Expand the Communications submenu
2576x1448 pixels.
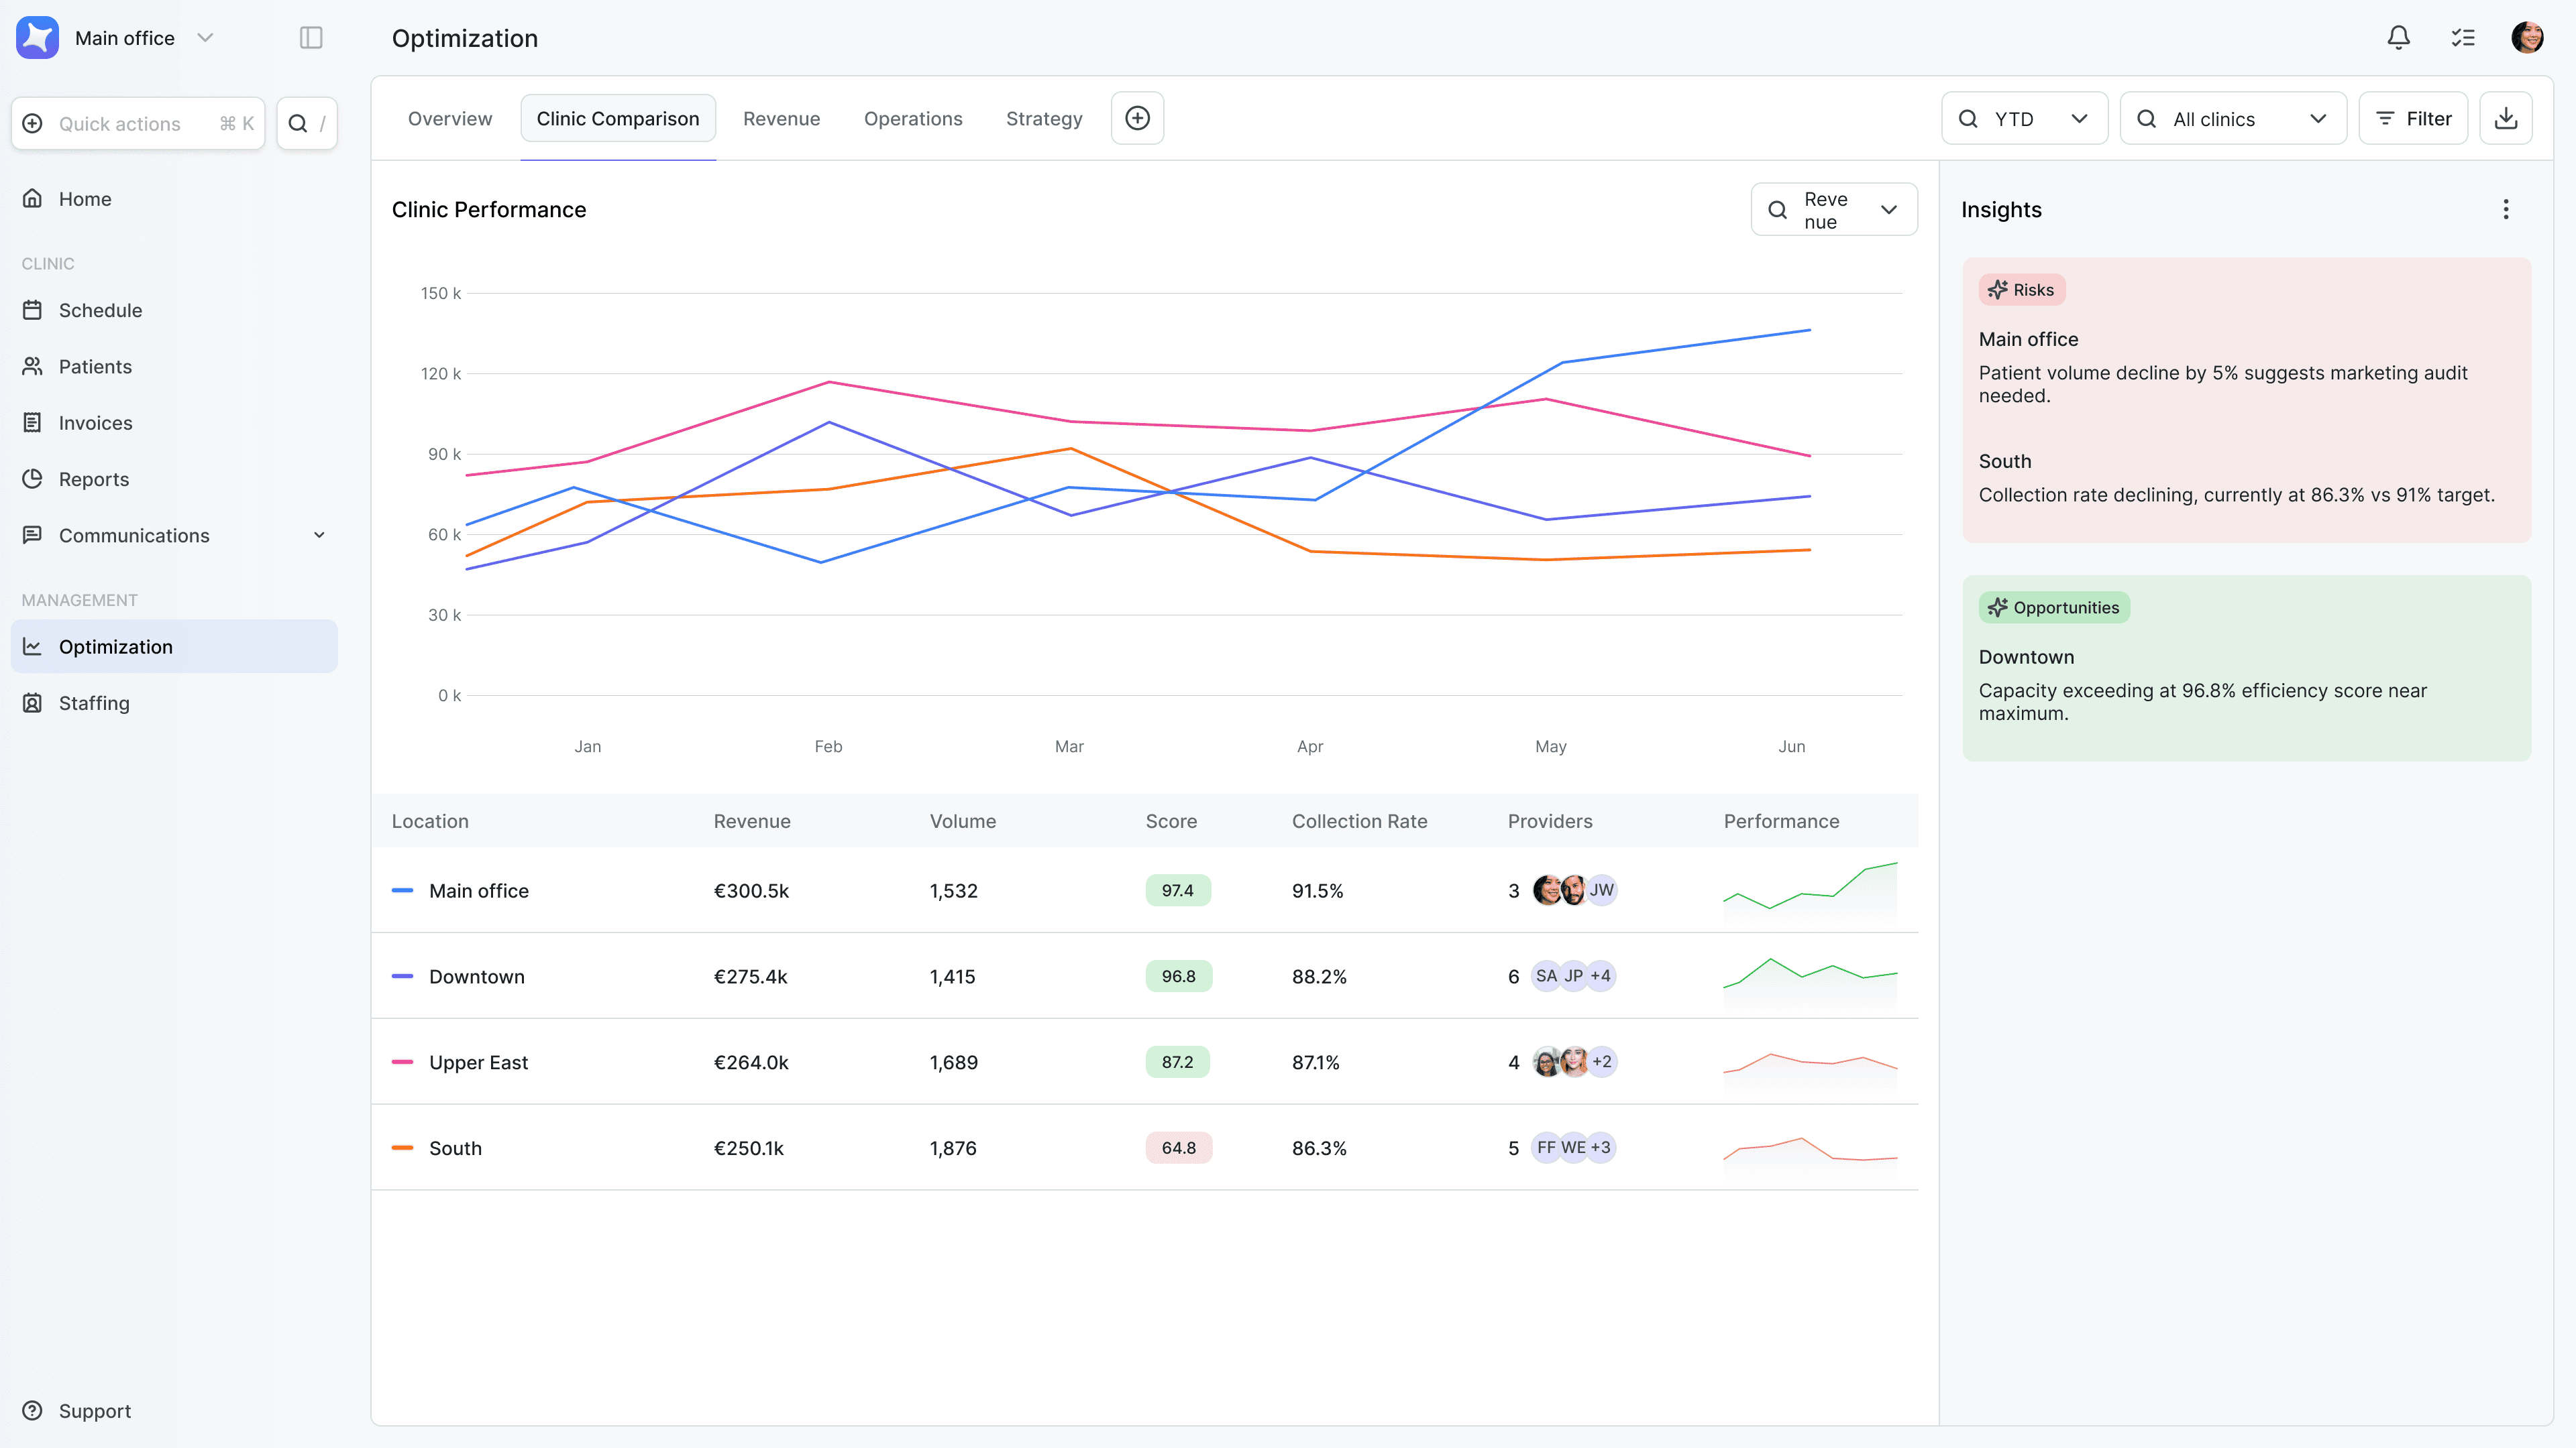[x=319, y=536]
